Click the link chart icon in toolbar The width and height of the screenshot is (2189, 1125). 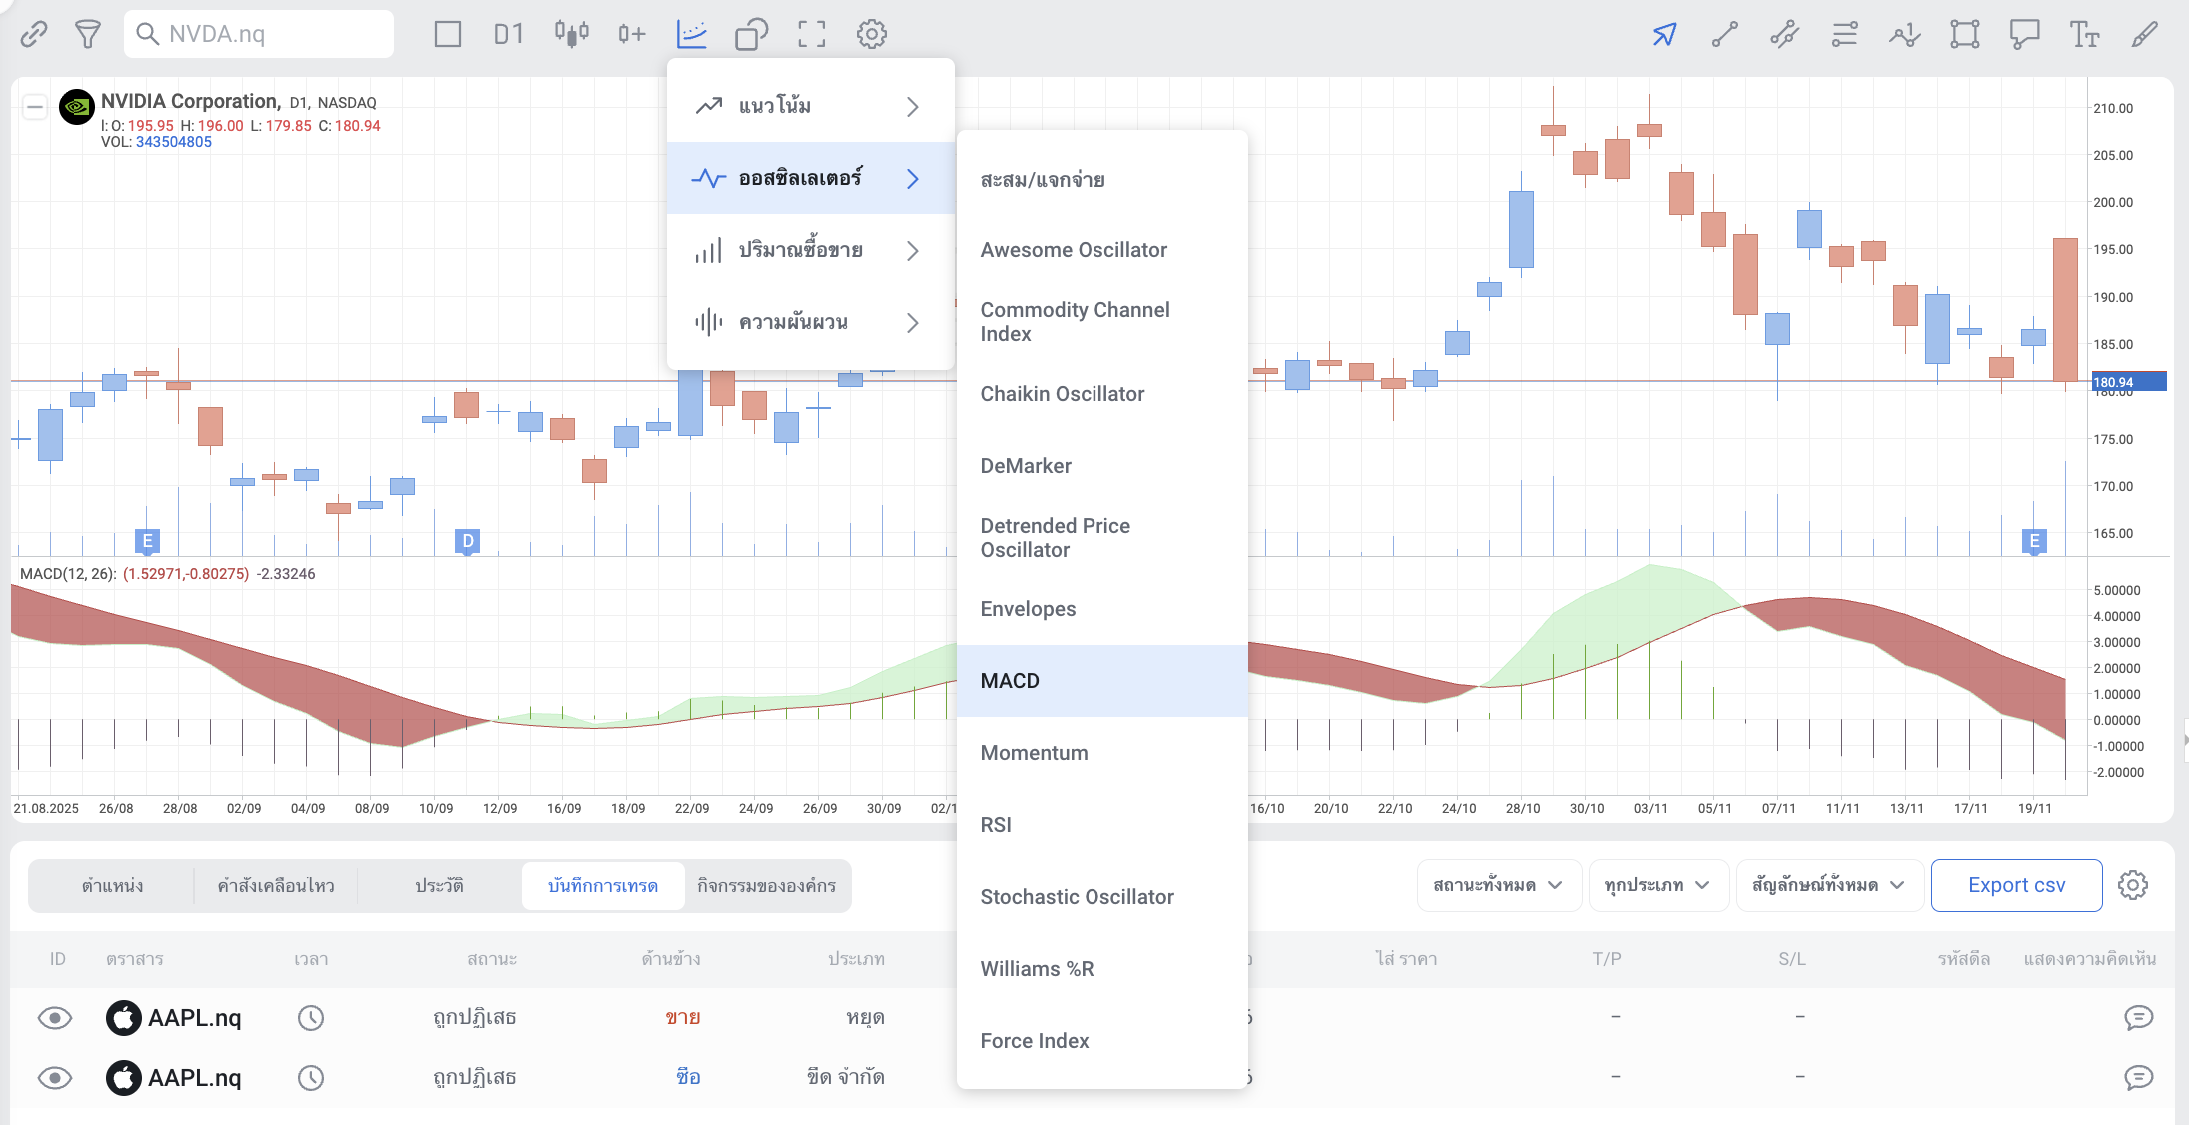(34, 34)
